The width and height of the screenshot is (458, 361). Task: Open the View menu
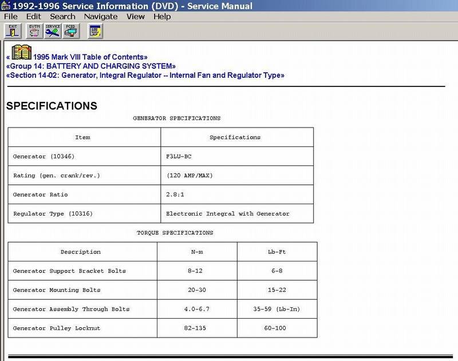136,17
